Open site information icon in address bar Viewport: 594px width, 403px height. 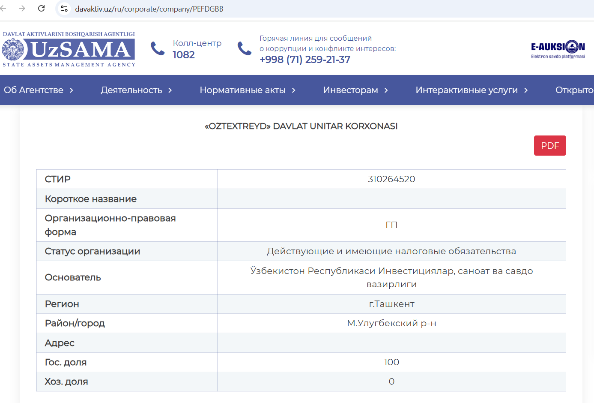[64, 9]
